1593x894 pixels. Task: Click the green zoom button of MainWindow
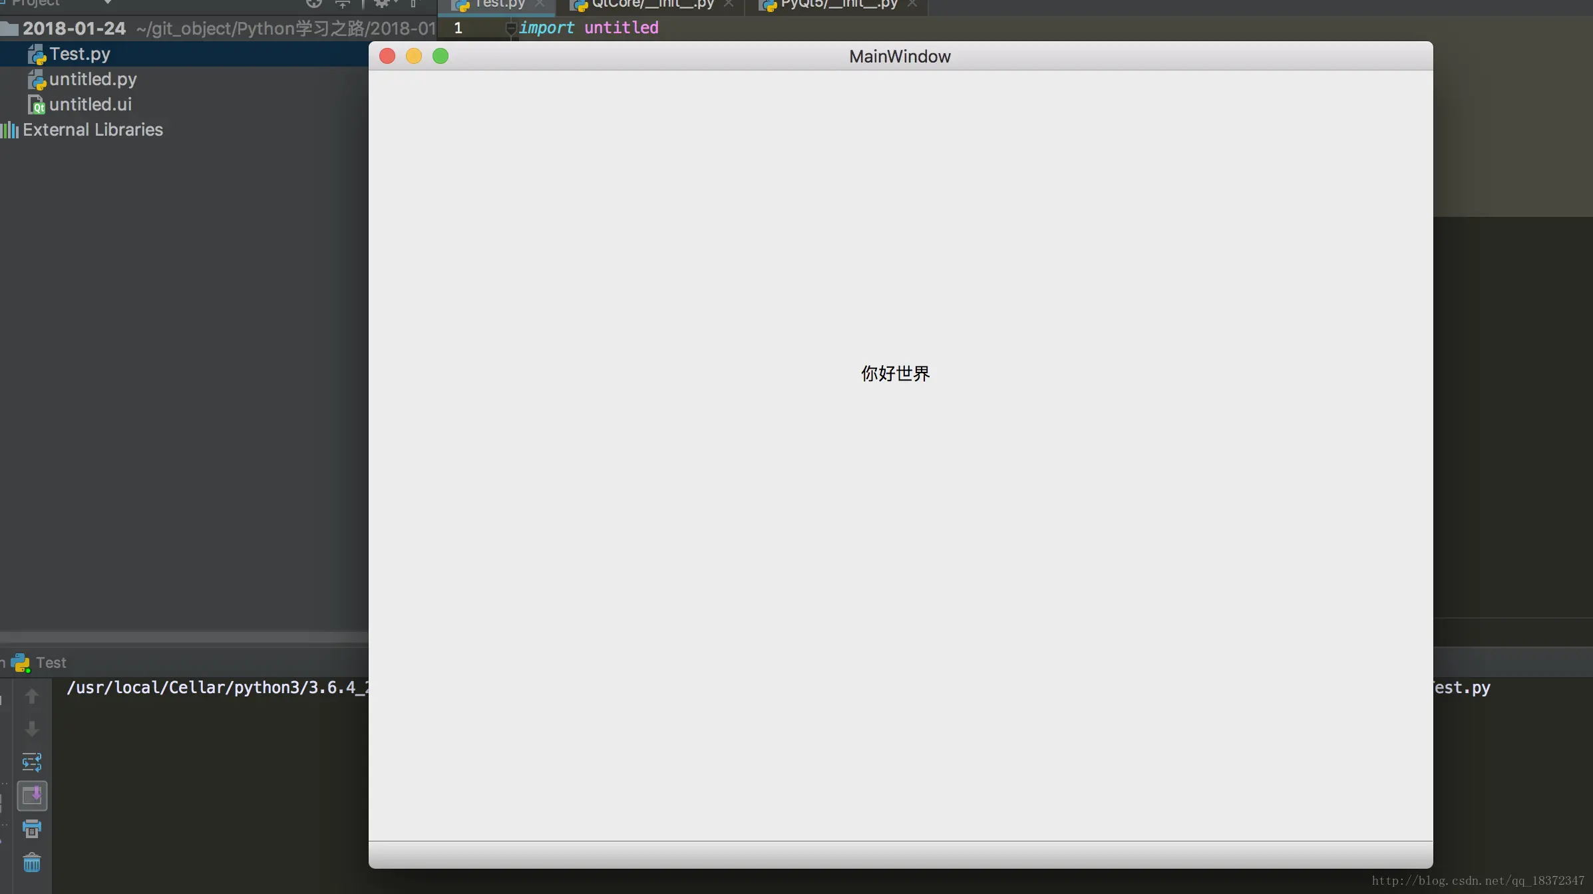(x=441, y=56)
